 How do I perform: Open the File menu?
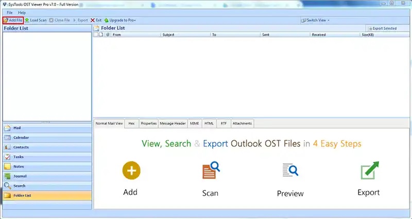click(x=10, y=12)
